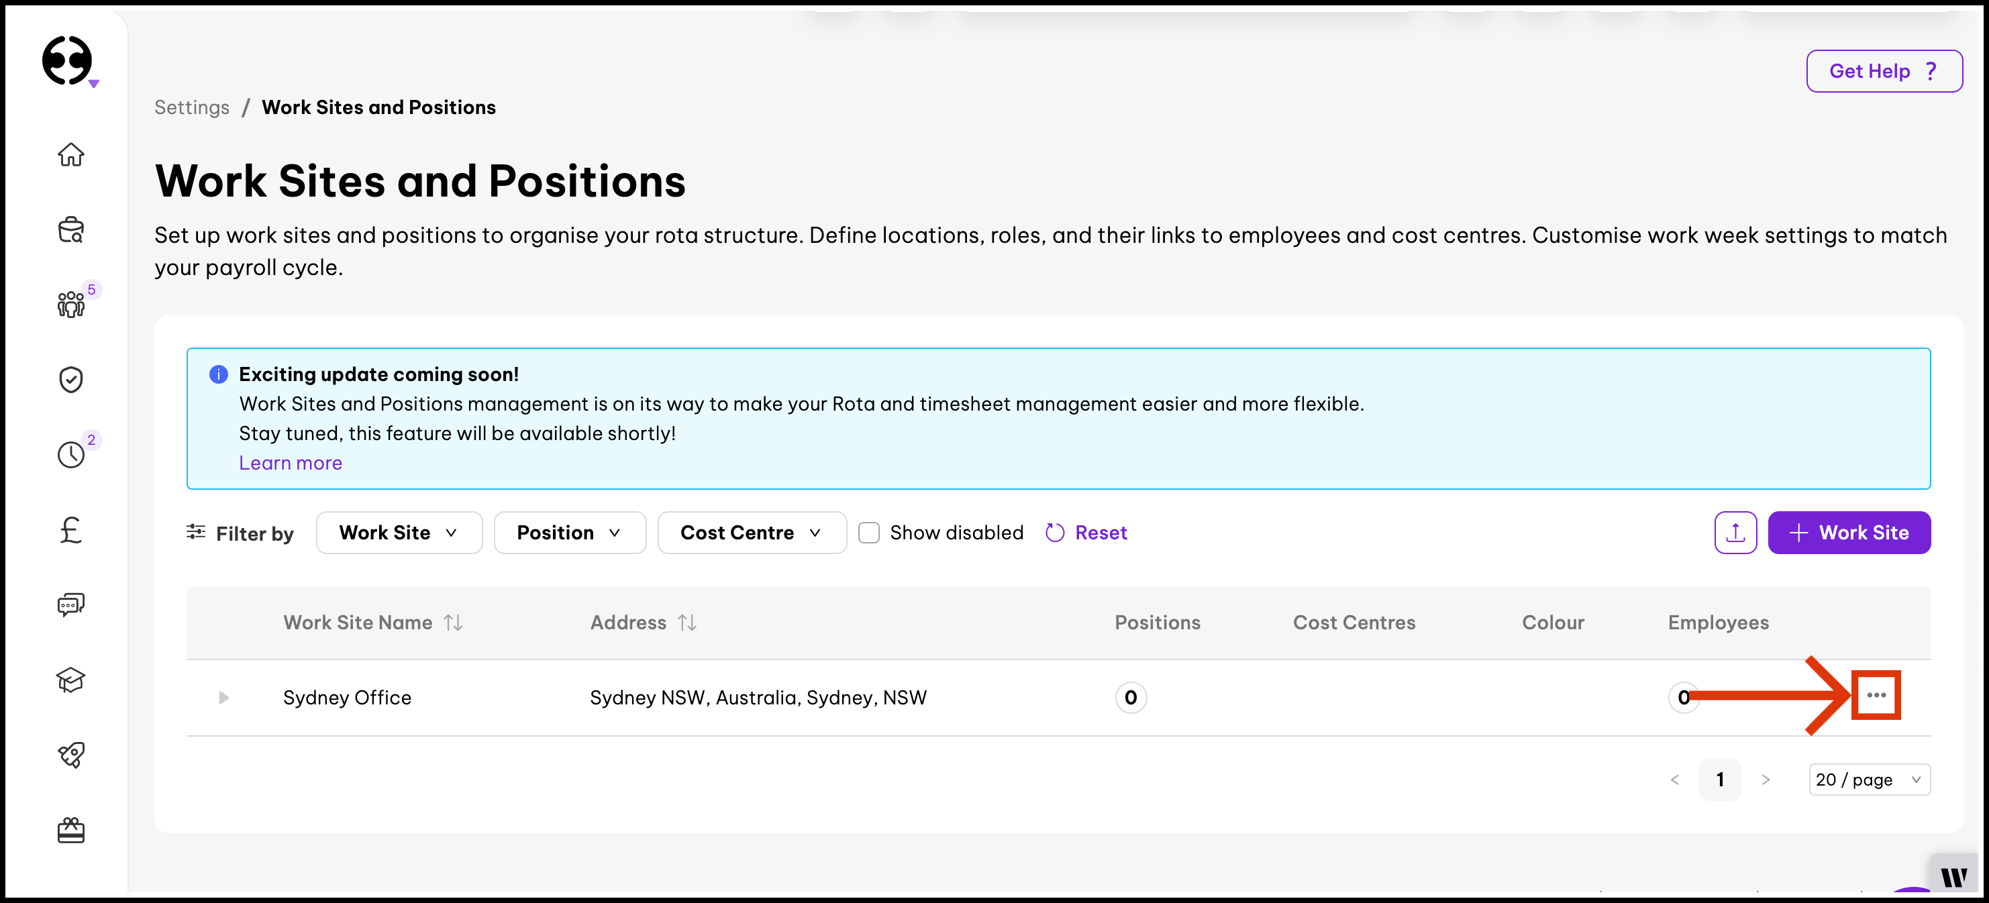Open the Position filter dropdown
Screen dimensions: 1989x903
pyautogui.click(x=569, y=533)
